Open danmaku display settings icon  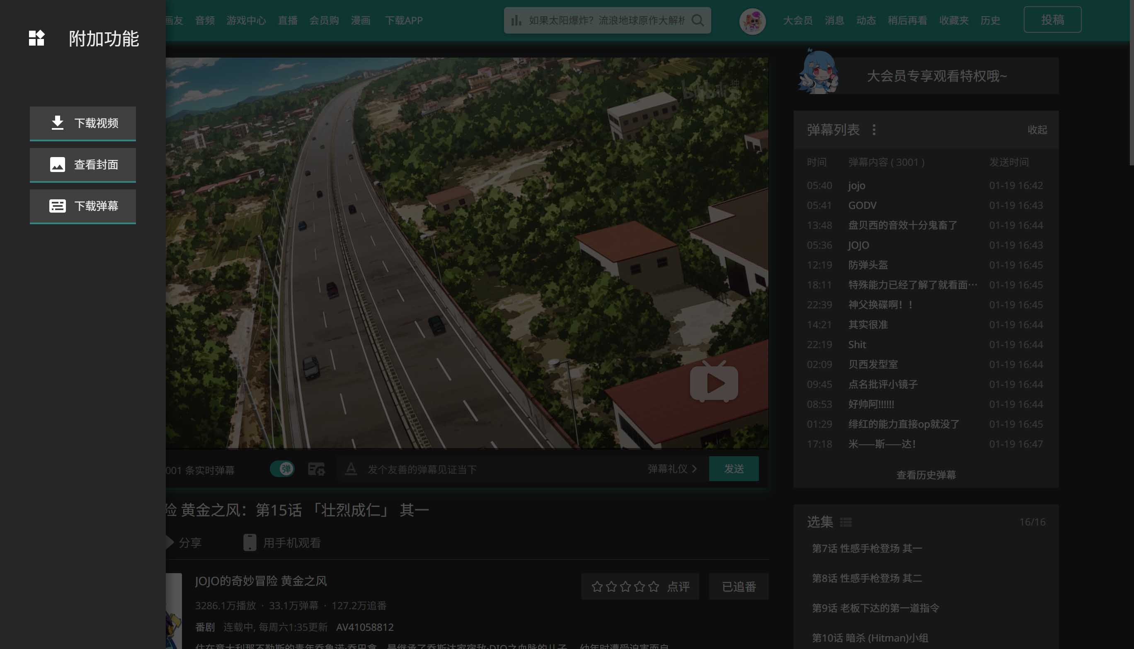(317, 469)
